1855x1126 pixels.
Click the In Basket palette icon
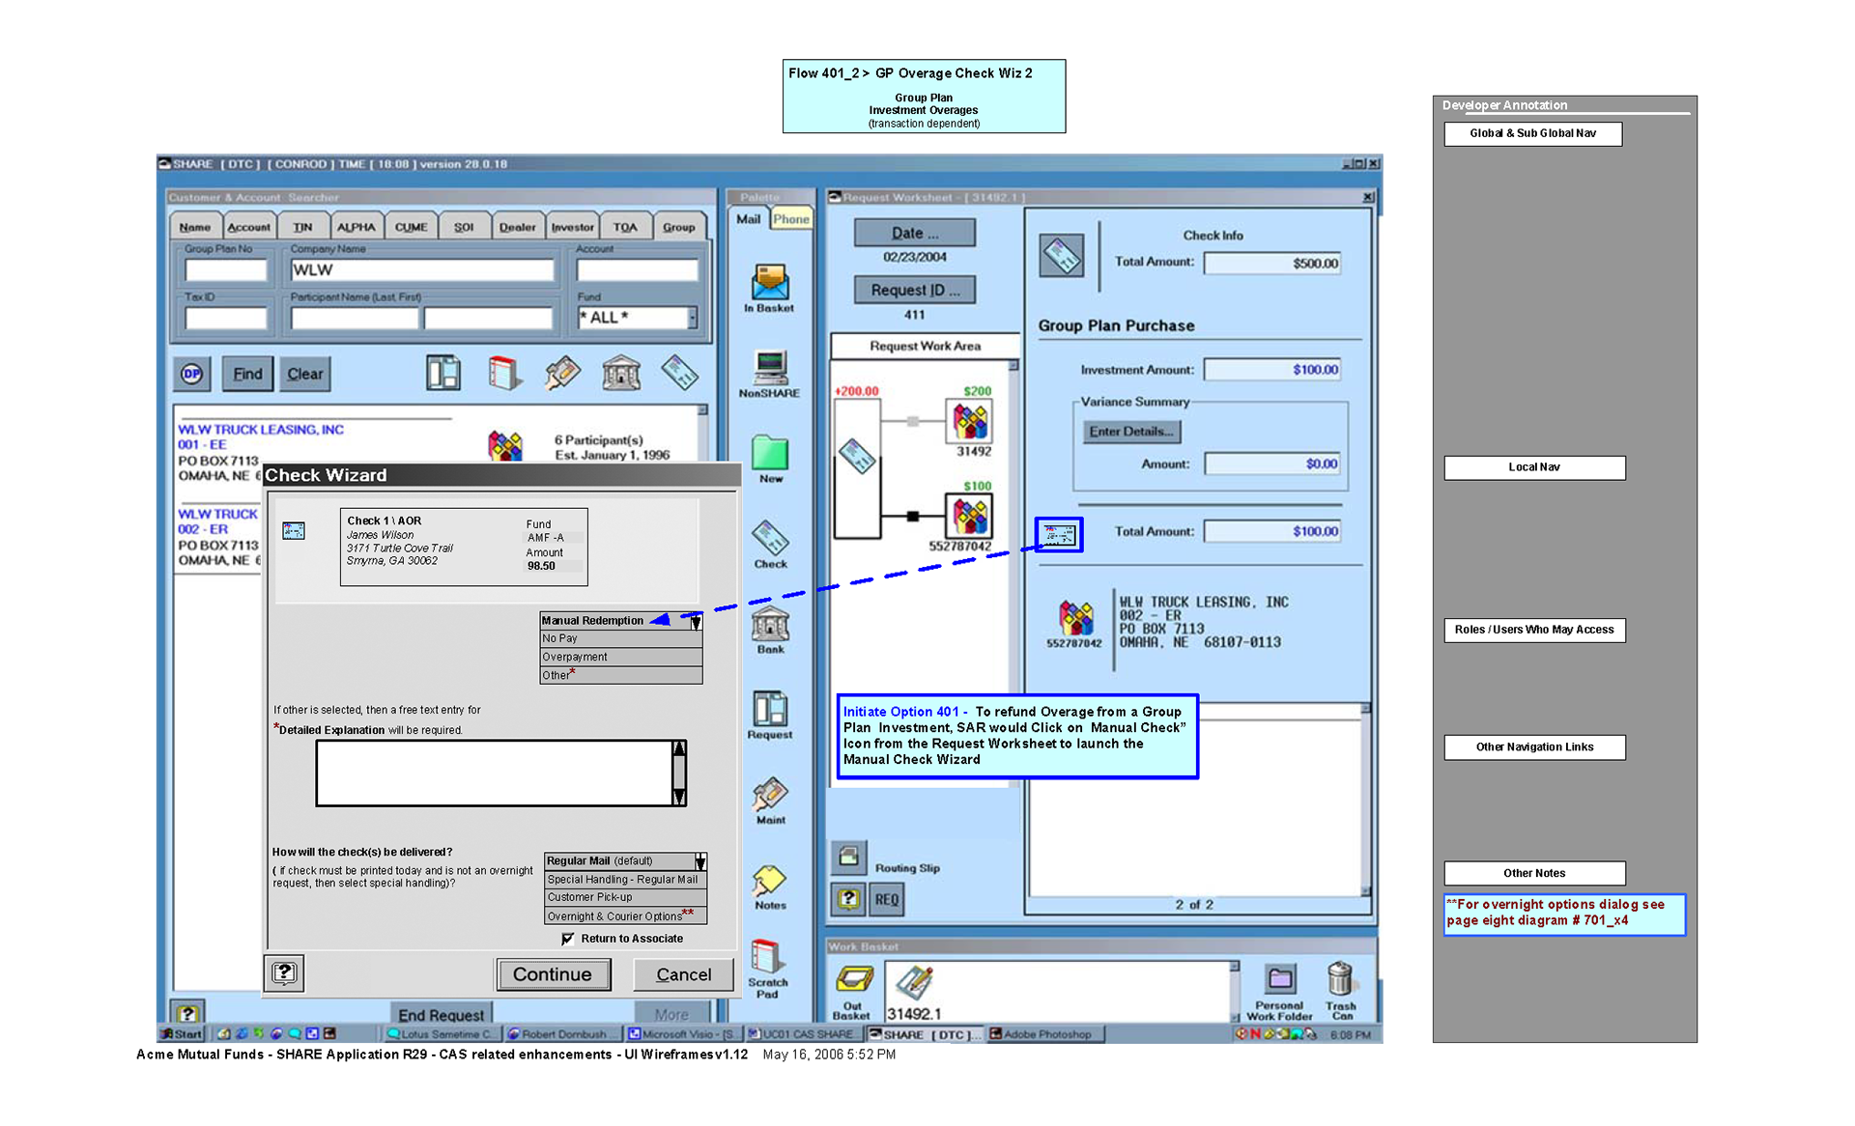tap(769, 282)
